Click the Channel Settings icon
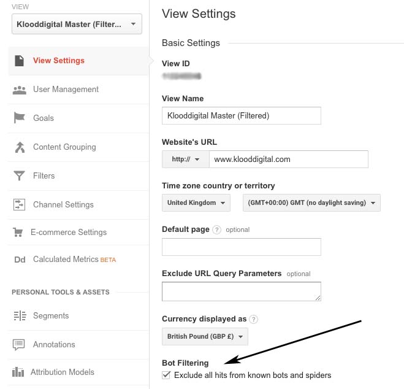This screenshot has height=389, width=404. 19,204
